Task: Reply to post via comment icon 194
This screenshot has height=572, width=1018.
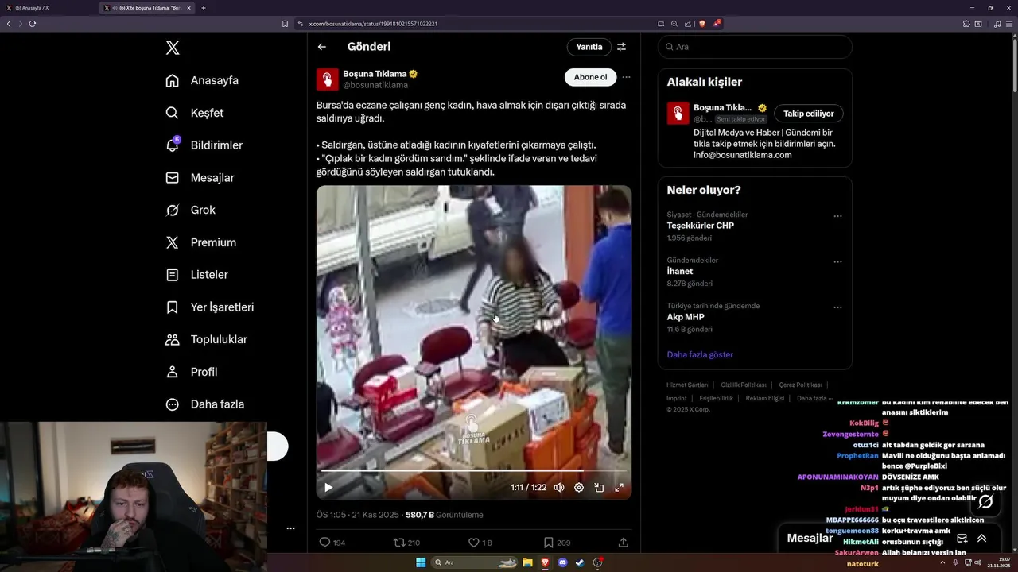Action: 332,543
